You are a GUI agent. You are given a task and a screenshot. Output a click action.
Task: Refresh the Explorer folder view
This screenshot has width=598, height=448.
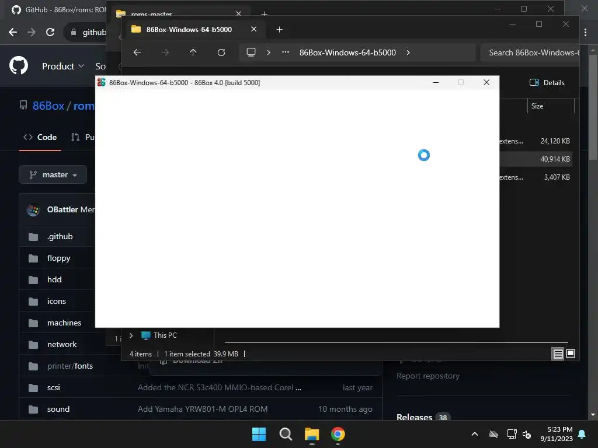pos(221,52)
